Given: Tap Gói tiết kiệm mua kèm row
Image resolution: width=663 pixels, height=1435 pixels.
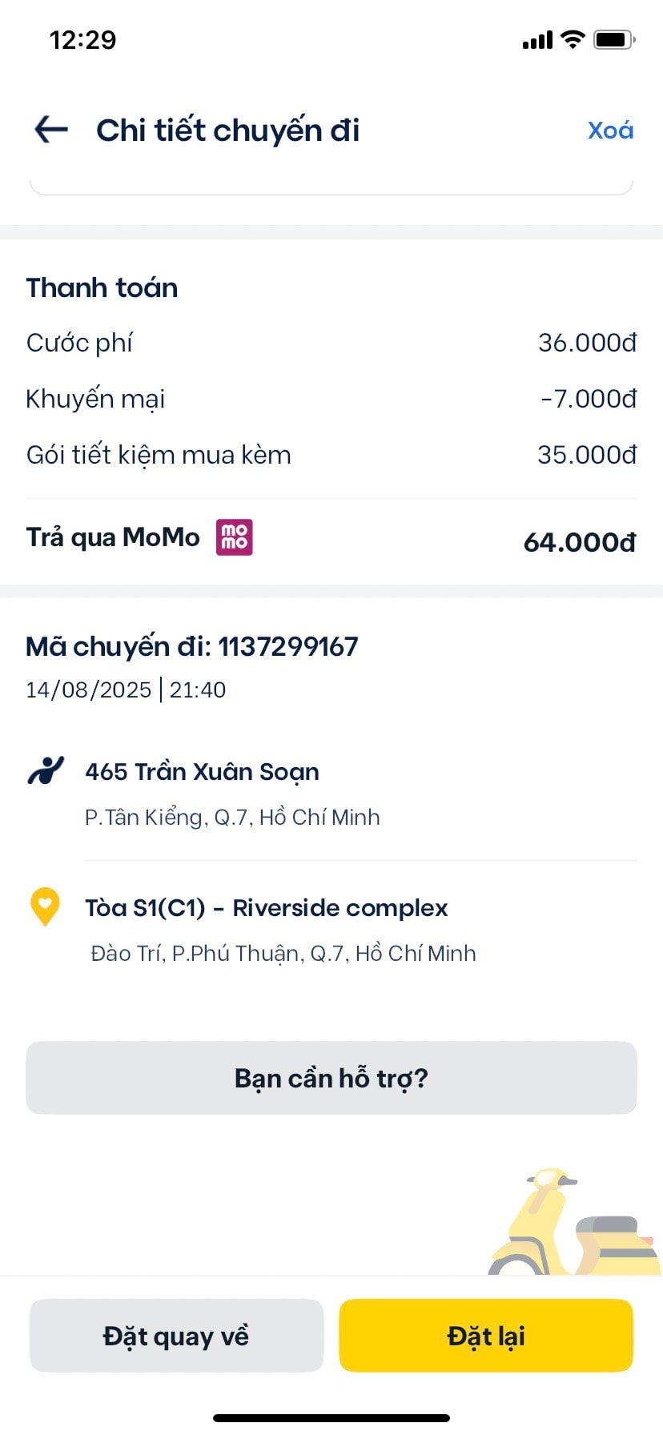Looking at the screenshot, I should pos(331,455).
